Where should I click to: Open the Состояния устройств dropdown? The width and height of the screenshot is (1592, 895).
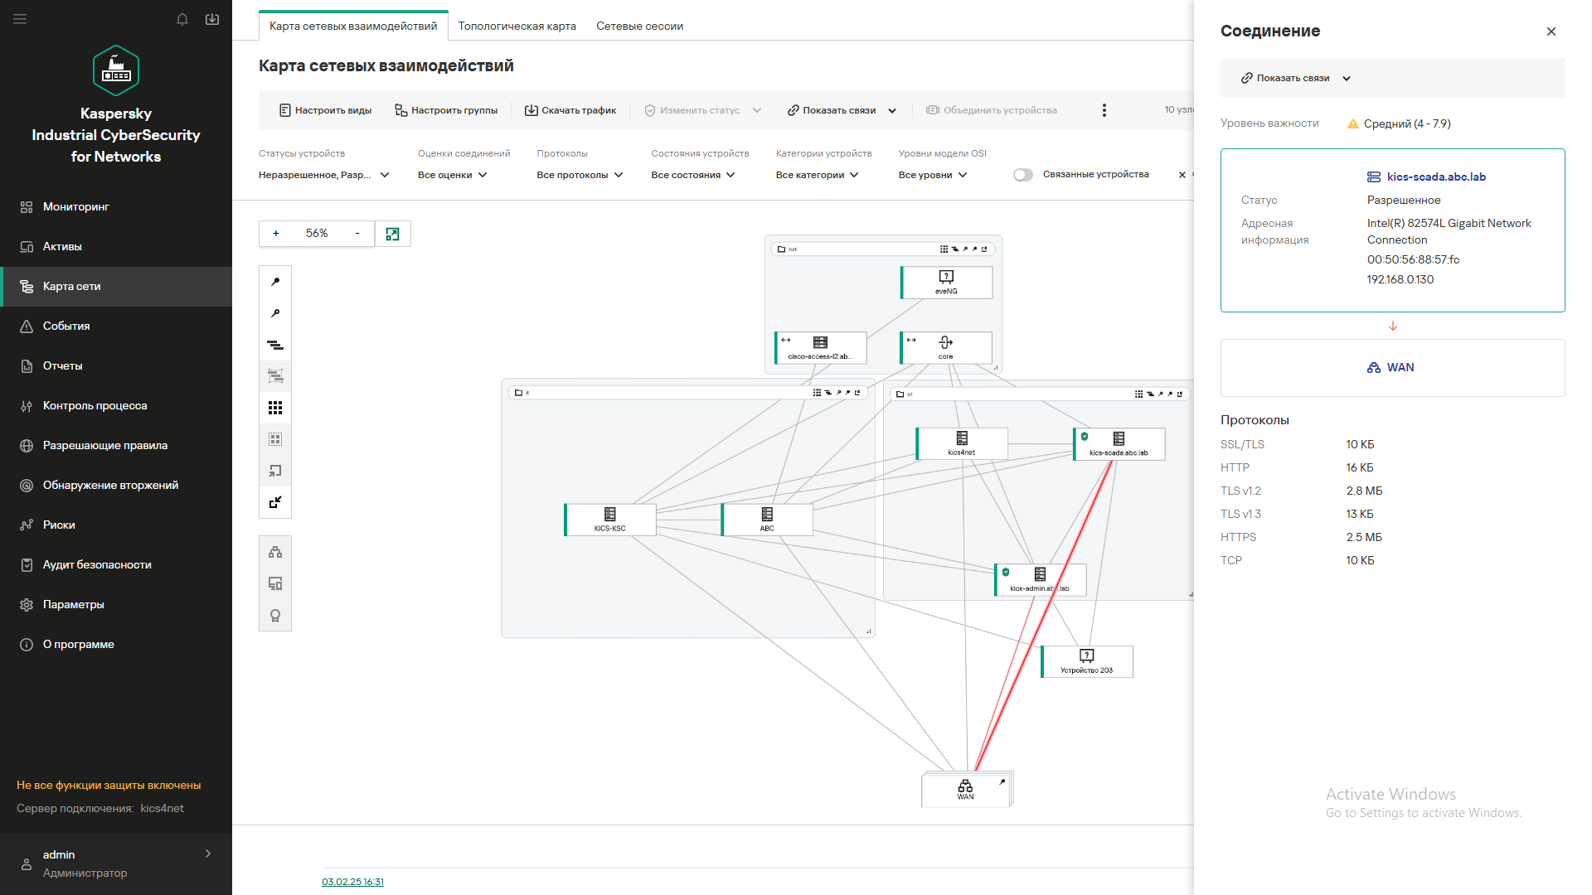[x=693, y=175]
